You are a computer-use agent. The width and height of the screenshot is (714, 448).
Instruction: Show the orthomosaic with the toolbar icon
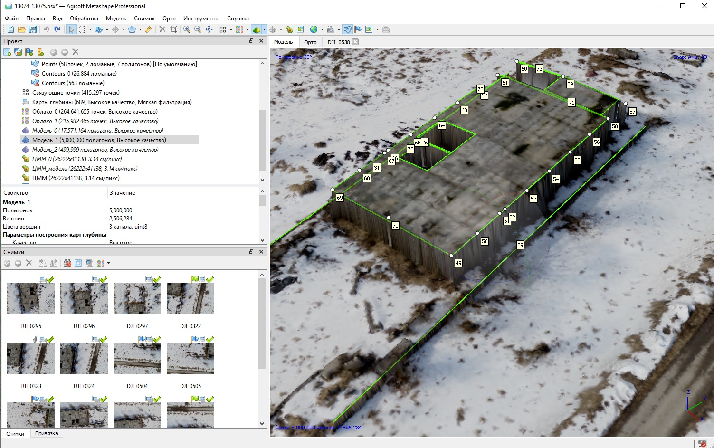coord(300,29)
